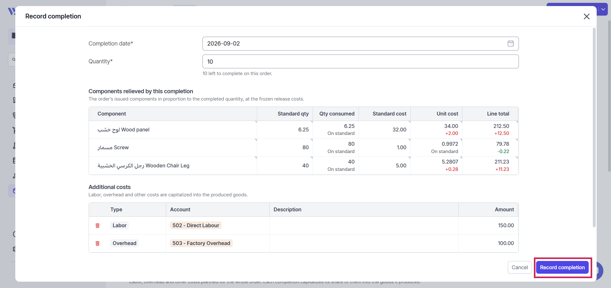Click the dialog vertical scrollbar
611x288 pixels.
point(594,127)
